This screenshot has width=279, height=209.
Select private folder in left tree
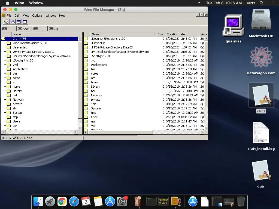(x=17, y=104)
